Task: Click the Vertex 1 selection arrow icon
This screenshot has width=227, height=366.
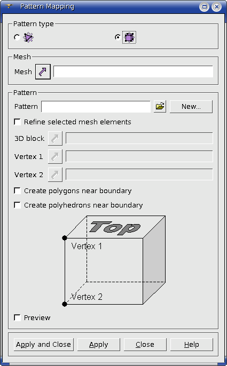Action: pyautogui.click(x=55, y=156)
